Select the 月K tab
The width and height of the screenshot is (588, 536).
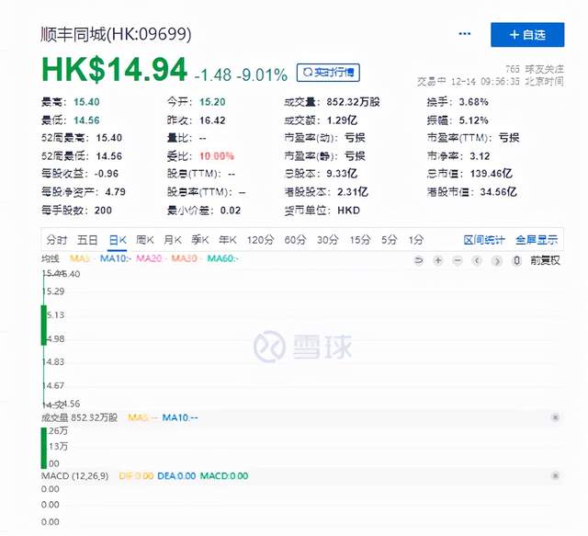(x=173, y=240)
